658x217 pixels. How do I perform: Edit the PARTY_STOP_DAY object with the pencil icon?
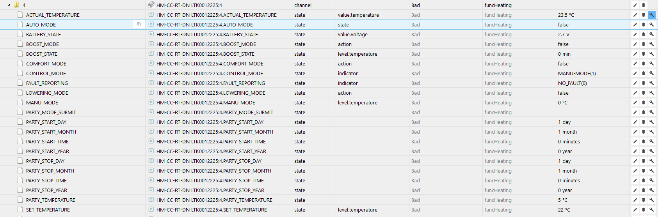[635, 161]
